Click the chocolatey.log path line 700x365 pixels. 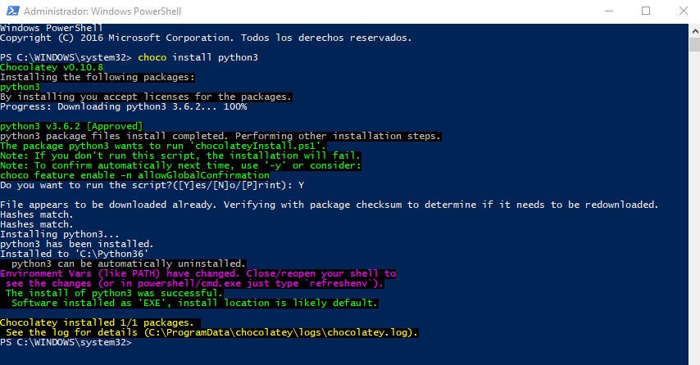pos(212,332)
